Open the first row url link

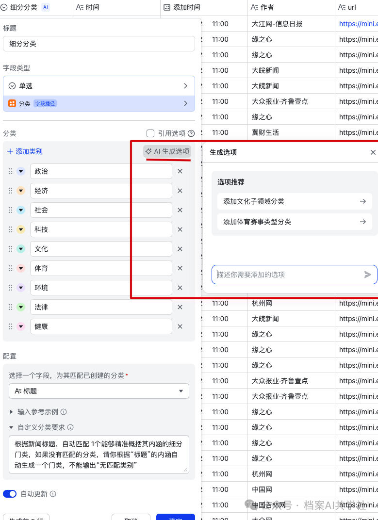[359, 24]
